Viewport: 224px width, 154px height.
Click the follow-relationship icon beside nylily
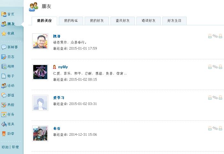click(x=215, y=67)
